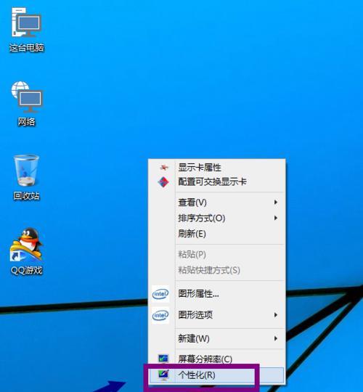Choose 个性化(R) from the context menu
Screen dimensions: 363x392
pos(217,375)
